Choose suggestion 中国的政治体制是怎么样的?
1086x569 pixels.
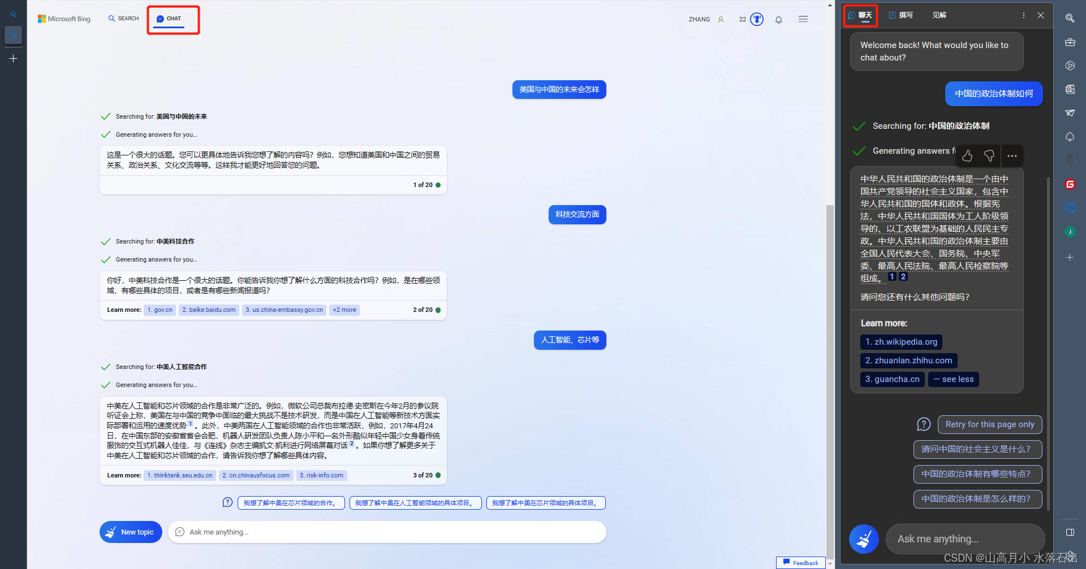click(977, 499)
